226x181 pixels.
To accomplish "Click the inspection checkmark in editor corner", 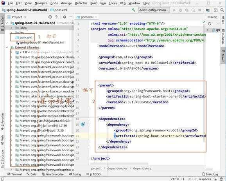I will (x=204, y=22).
